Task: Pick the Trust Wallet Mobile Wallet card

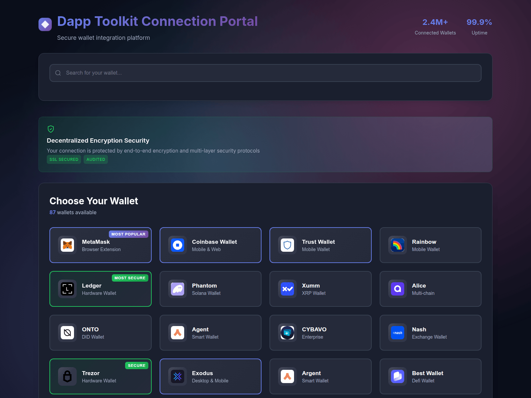Action: tap(321, 245)
